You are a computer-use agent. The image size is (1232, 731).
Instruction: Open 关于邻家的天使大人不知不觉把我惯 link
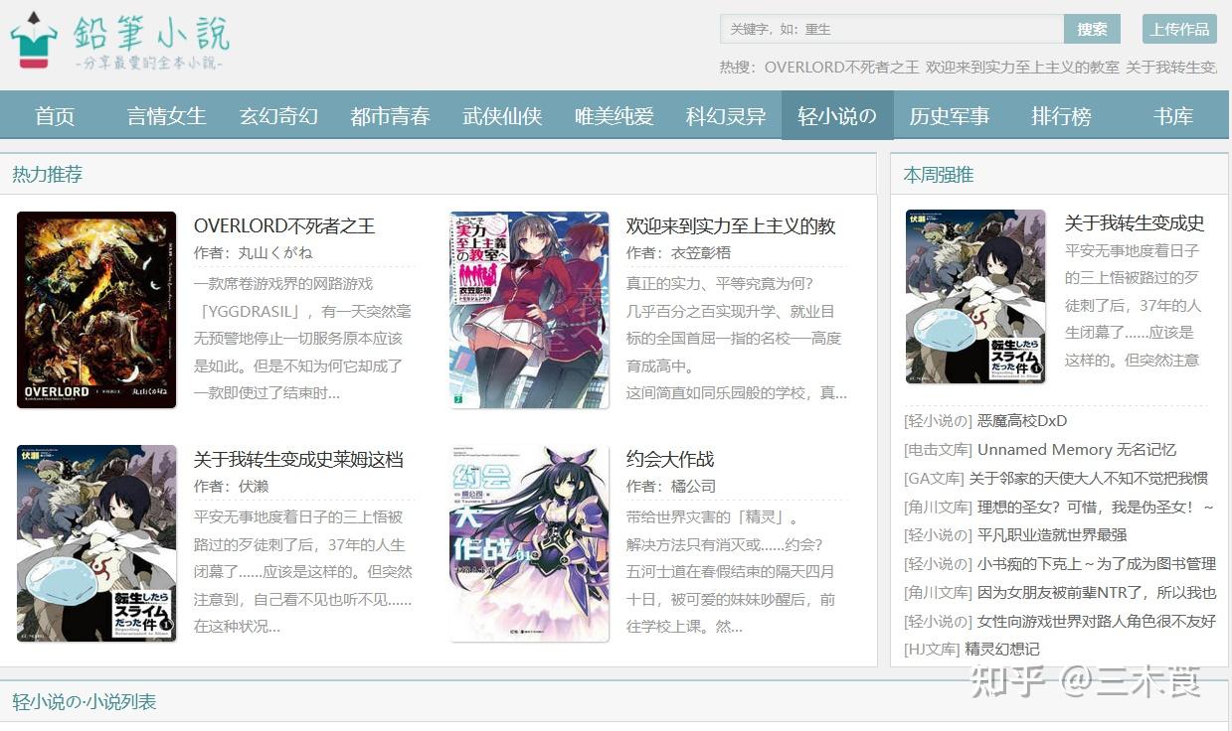(x=1089, y=479)
